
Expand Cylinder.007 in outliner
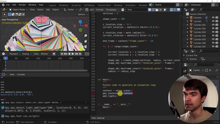(187, 46)
